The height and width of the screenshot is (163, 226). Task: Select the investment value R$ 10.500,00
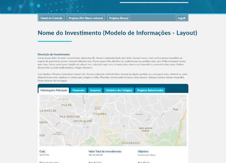pos(96,155)
